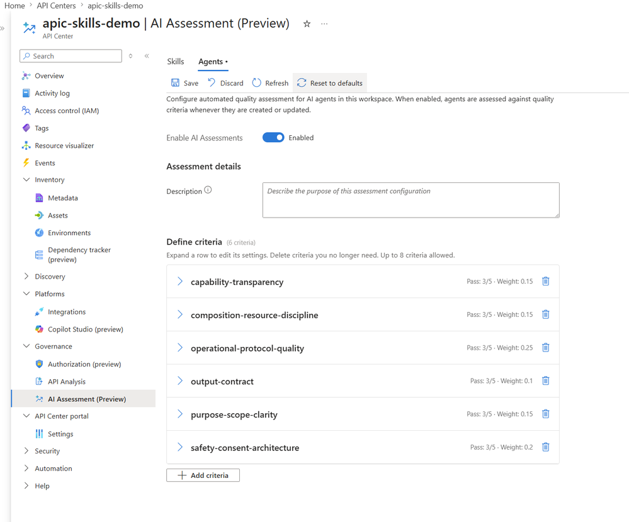This screenshot has width=629, height=522.
Task: Expand the Discovery section
Action: pyautogui.click(x=26, y=276)
